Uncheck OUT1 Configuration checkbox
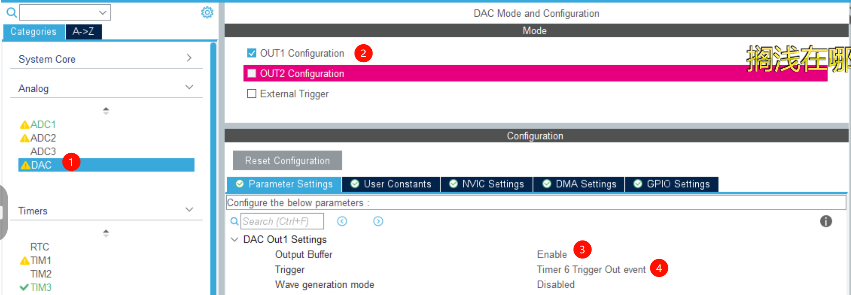851x295 pixels. tap(252, 53)
